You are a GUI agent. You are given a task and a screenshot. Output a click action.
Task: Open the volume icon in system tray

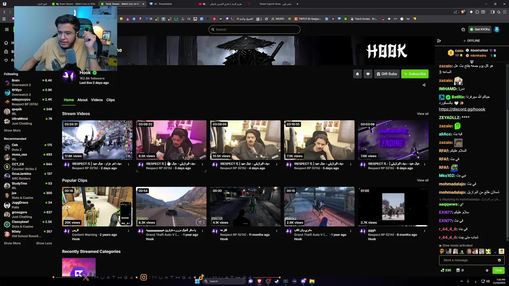click(x=488, y=281)
